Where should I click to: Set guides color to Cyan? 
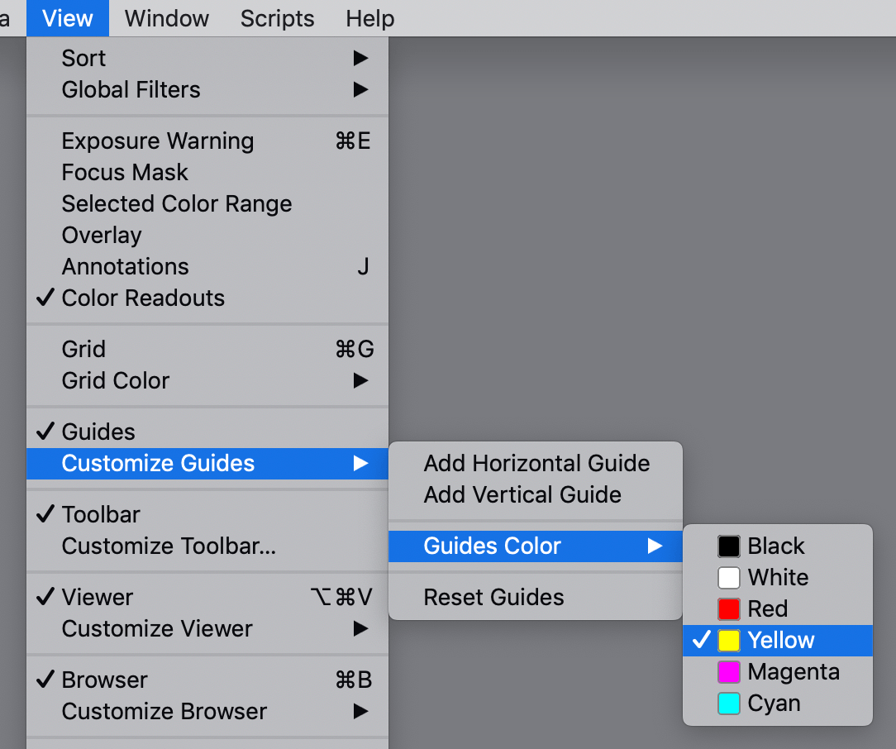click(778, 704)
